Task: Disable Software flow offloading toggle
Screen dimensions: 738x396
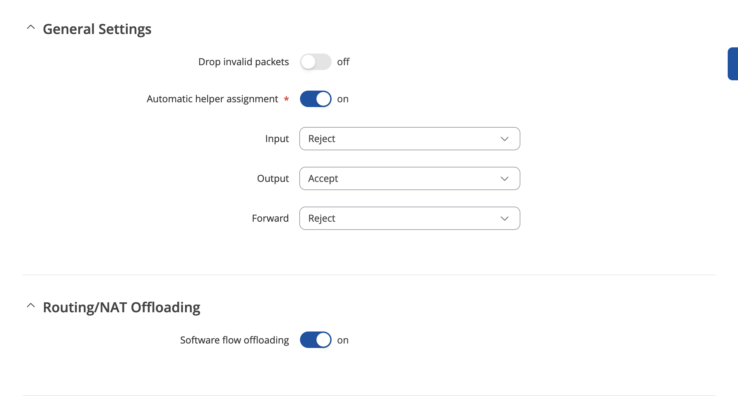Action: 315,340
